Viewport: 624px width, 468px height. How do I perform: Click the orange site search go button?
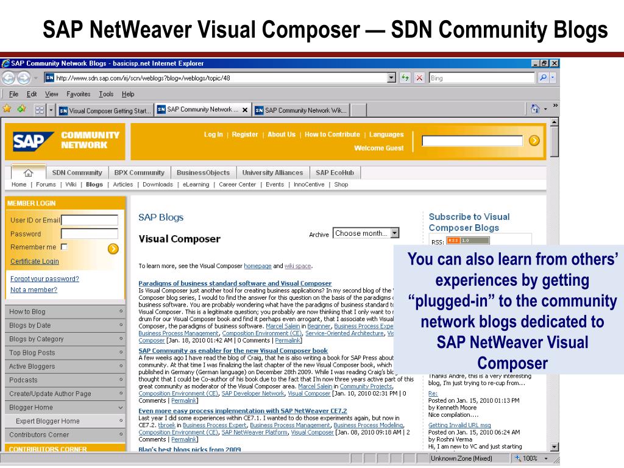[534, 141]
